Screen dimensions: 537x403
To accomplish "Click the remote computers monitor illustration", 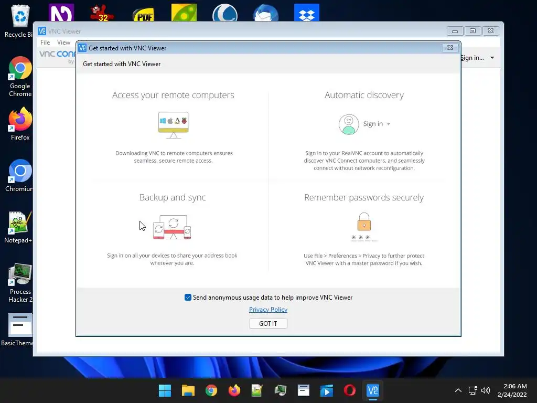I will (x=173, y=125).
